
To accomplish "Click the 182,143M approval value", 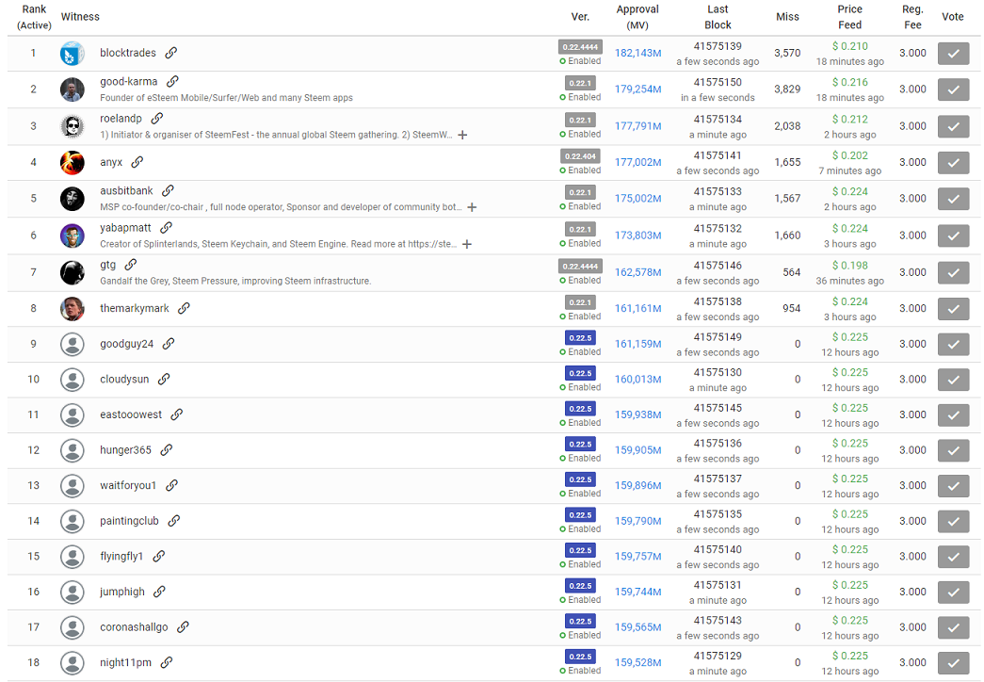I will [637, 54].
